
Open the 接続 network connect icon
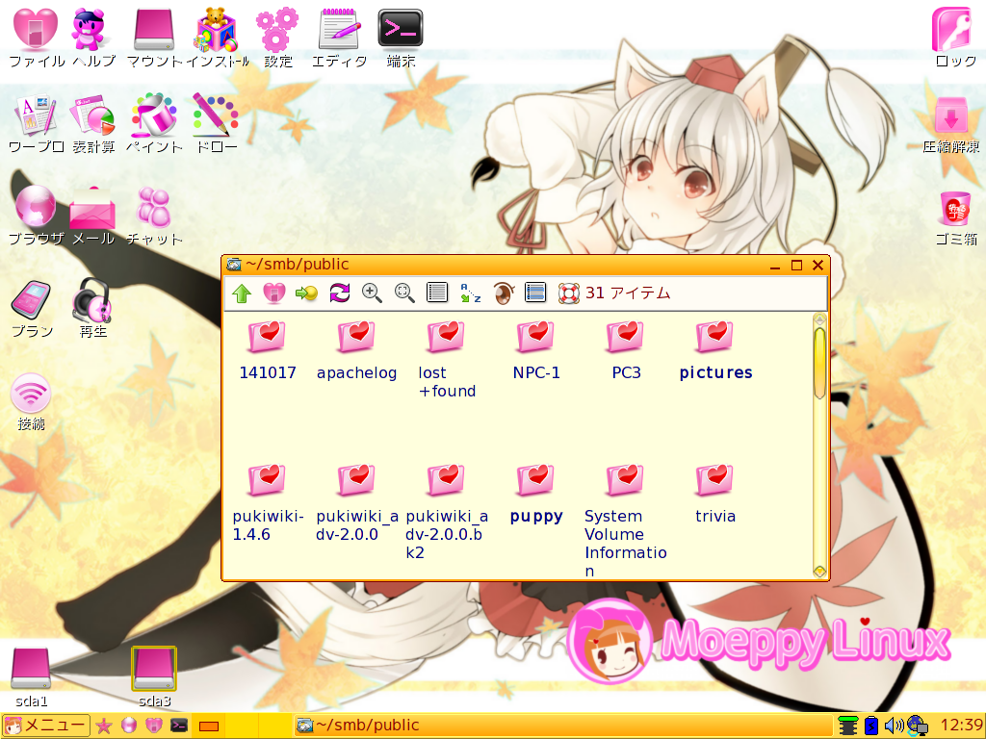click(x=31, y=401)
